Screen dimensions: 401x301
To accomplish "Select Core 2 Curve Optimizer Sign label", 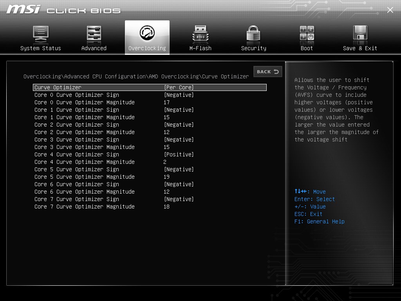I will click(77, 125).
